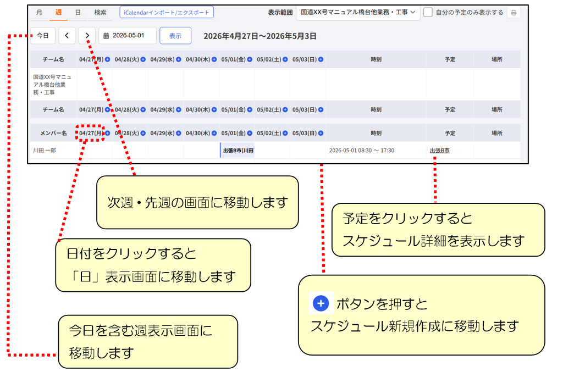Screen dimensions: 563x377
Task: Open day view via 05/03(日) in メンバー名 row
Action: click(x=305, y=133)
